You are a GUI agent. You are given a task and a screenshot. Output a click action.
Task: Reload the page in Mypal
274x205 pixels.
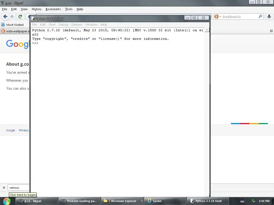[x=20, y=17]
